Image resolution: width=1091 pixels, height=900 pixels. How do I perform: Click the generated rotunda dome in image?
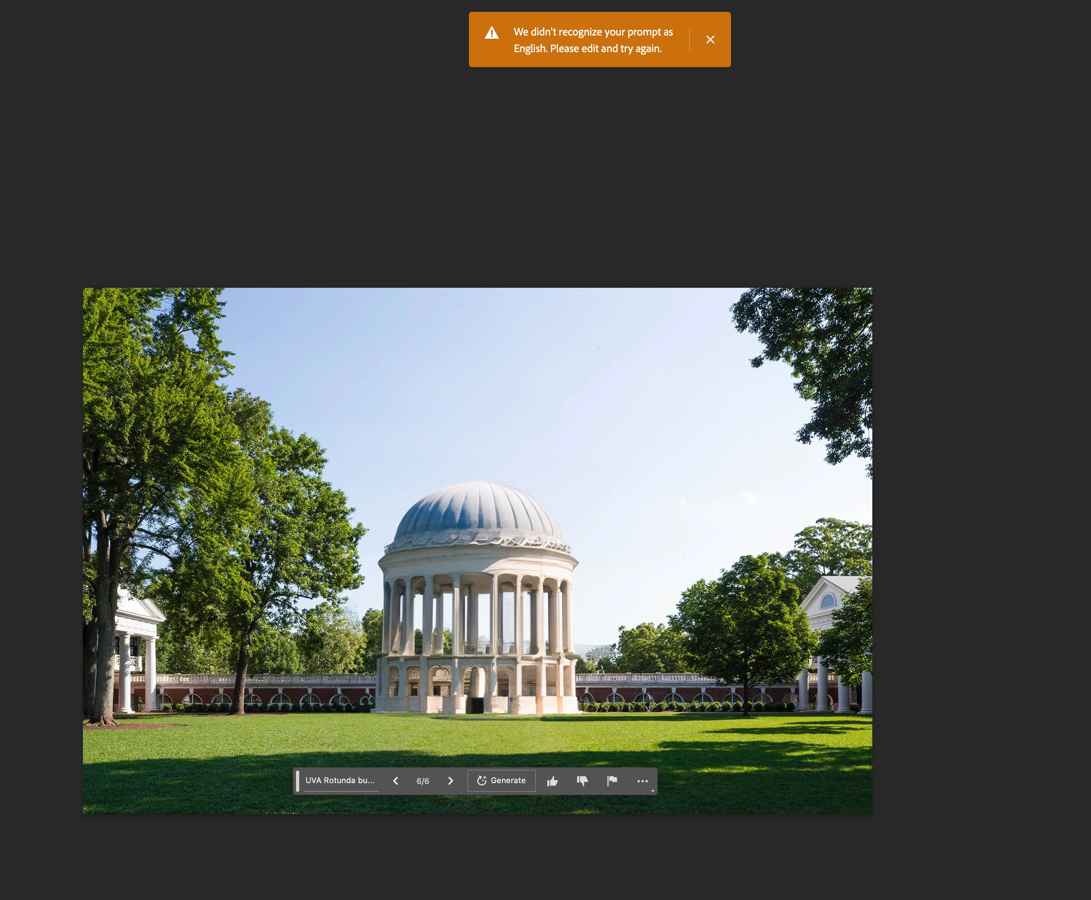(477, 511)
